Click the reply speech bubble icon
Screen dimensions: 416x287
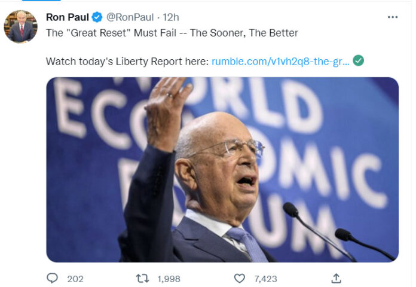[x=52, y=278]
